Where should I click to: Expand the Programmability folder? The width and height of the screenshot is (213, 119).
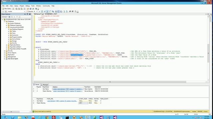(9, 37)
